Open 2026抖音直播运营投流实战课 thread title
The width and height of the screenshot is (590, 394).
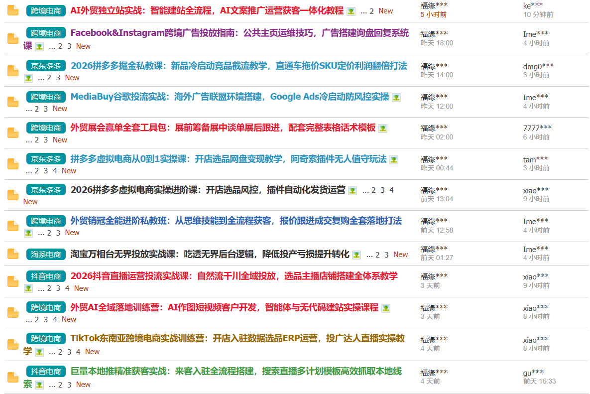[234, 276]
